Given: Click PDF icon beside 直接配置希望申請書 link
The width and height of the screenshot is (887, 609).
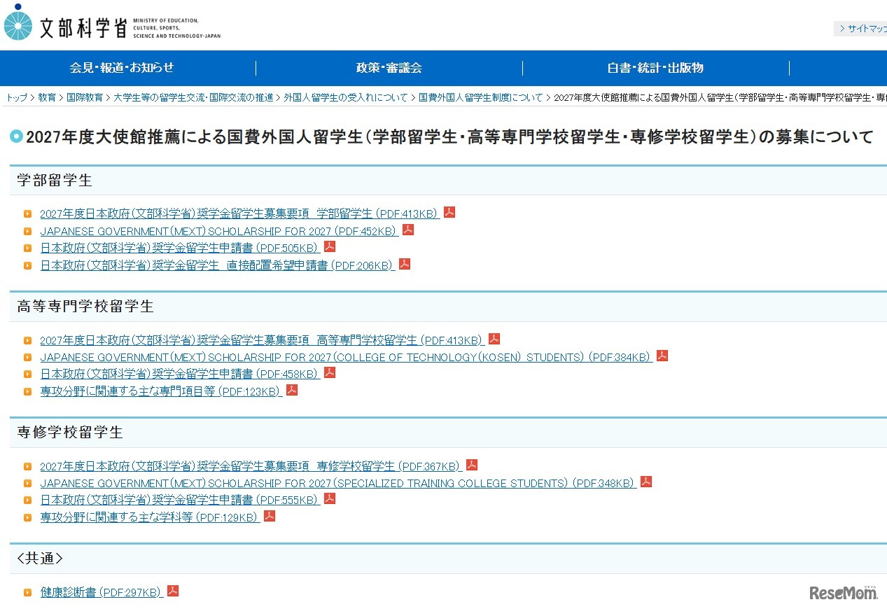Looking at the screenshot, I should point(405,264).
